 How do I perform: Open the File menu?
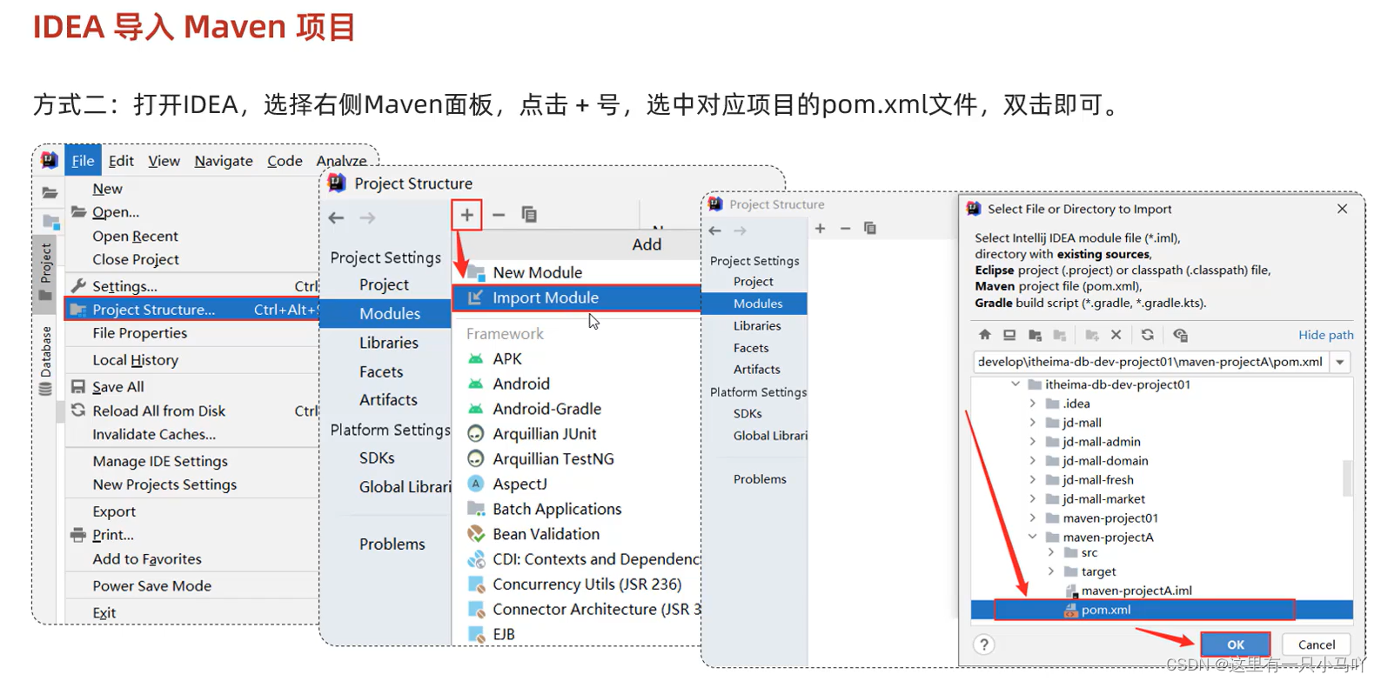point(83,161)
